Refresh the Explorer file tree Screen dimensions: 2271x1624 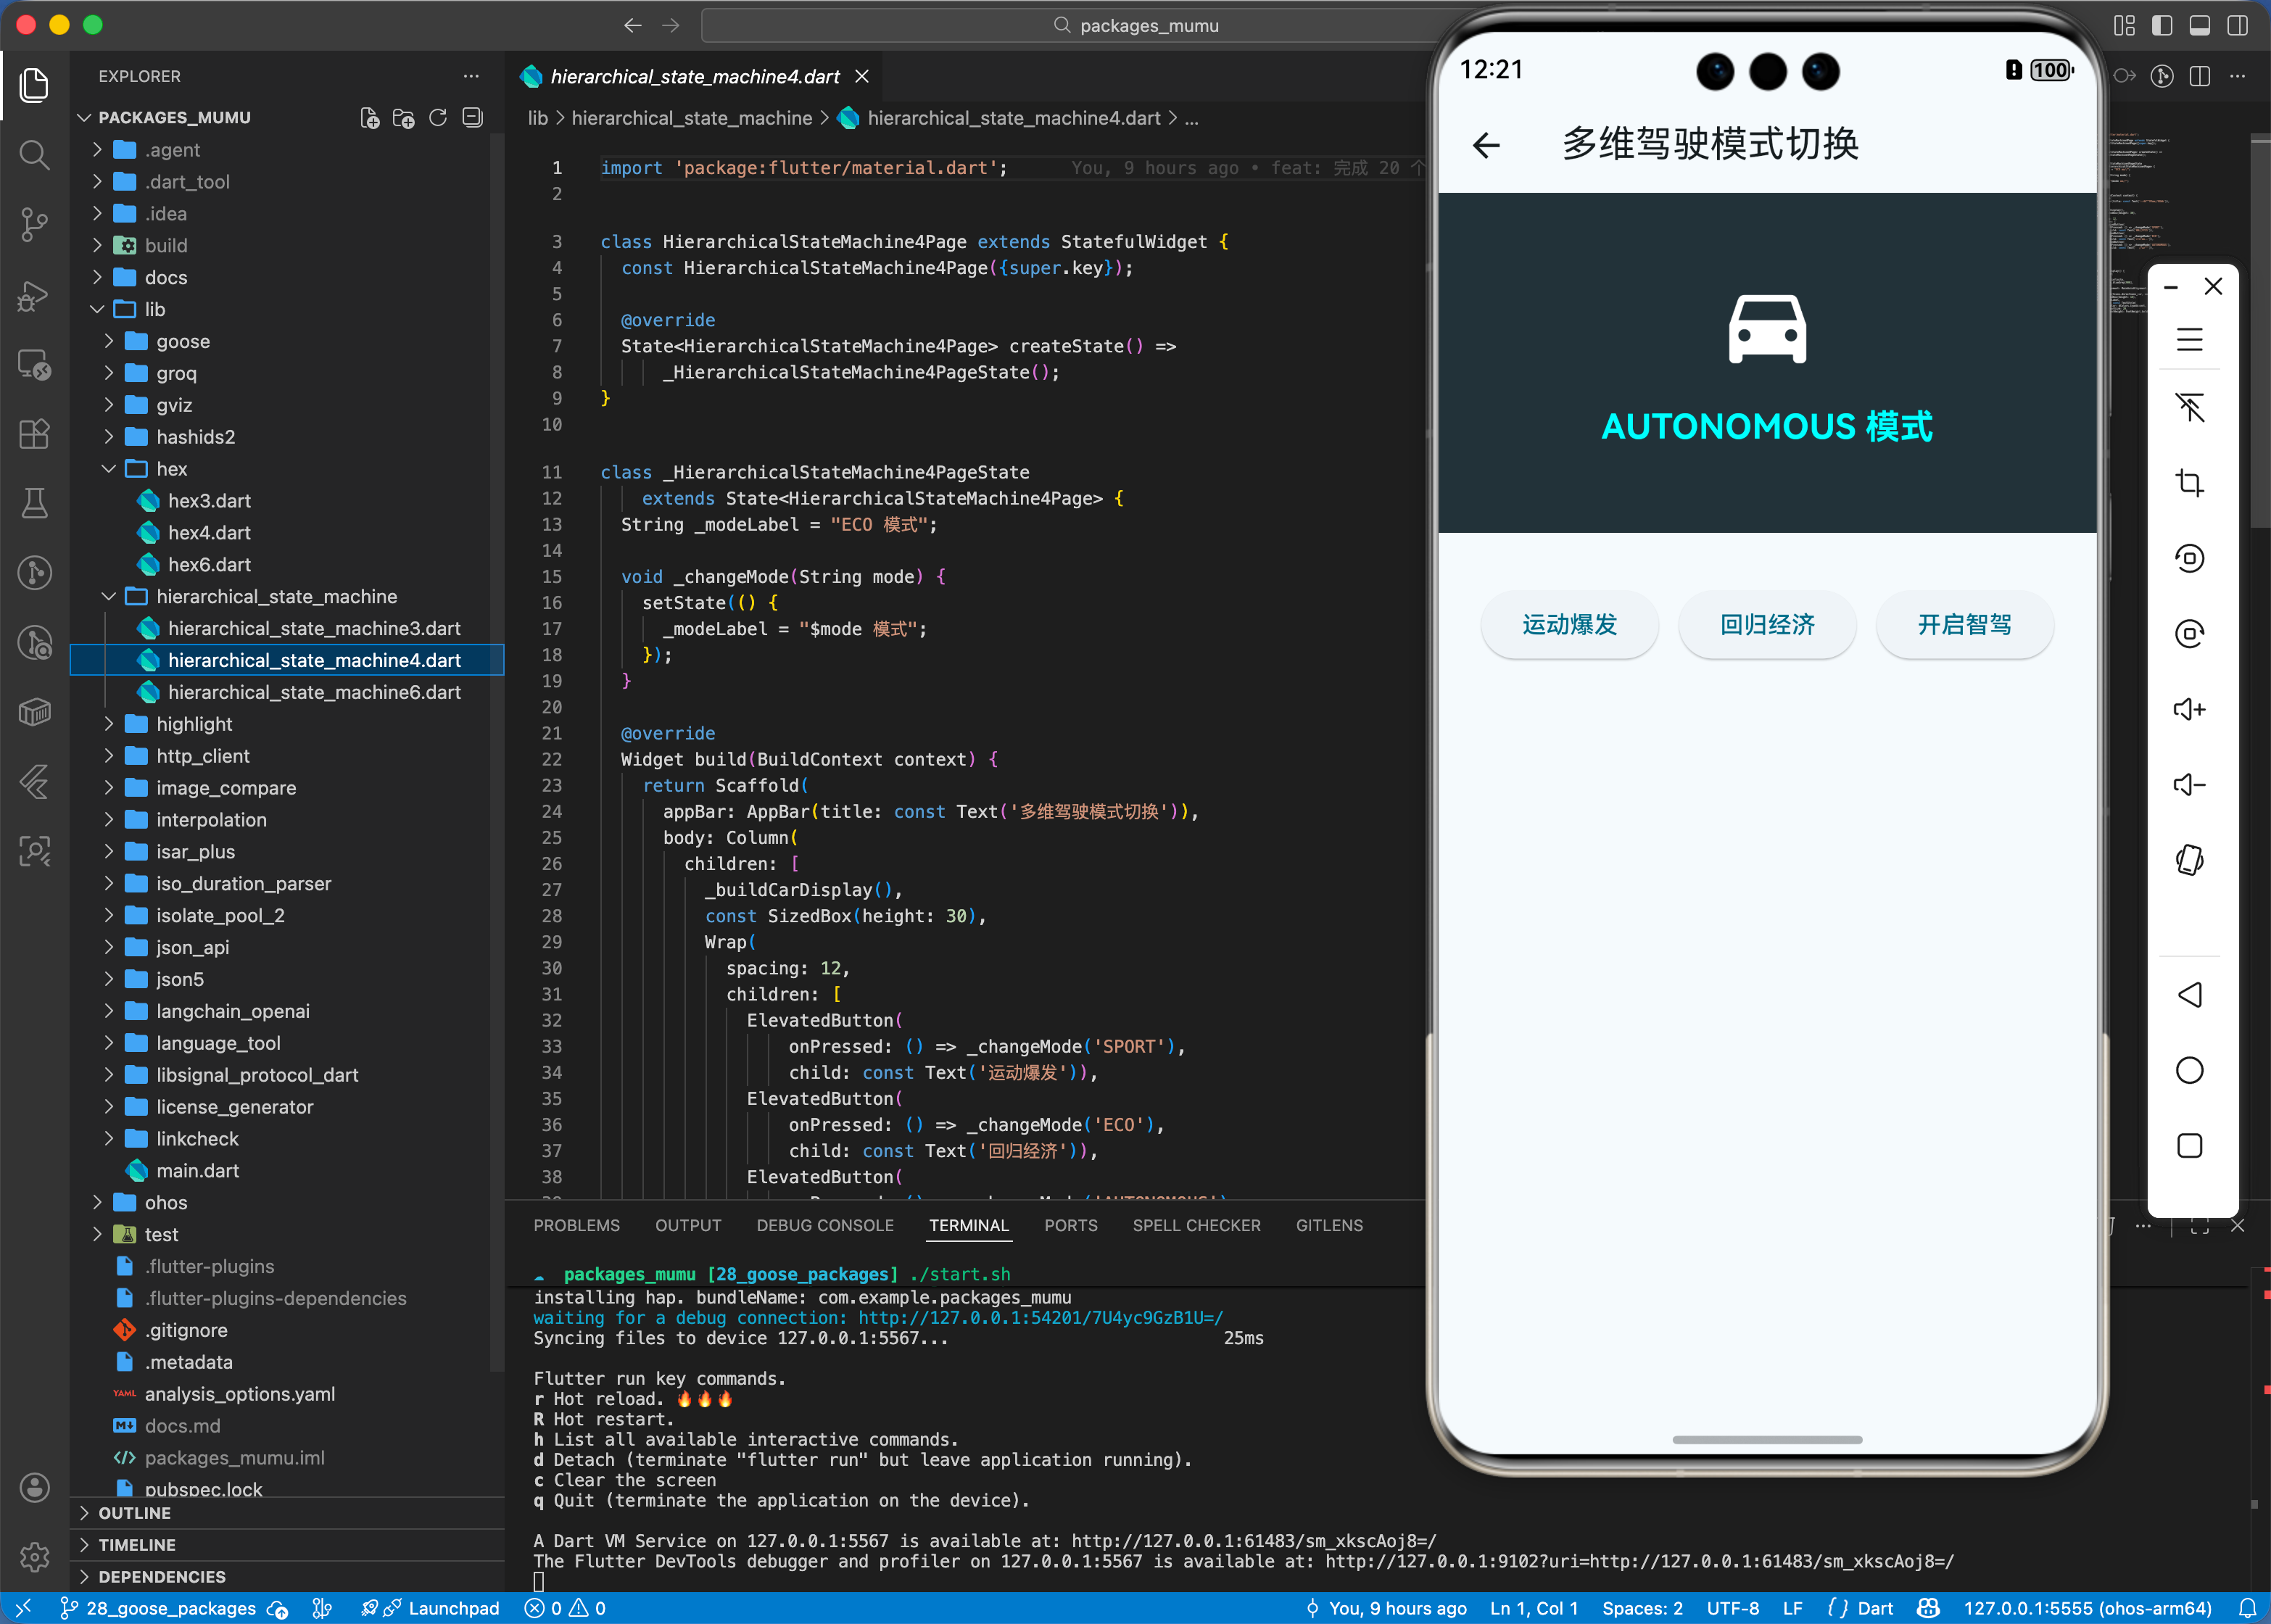tap(438, 118)
